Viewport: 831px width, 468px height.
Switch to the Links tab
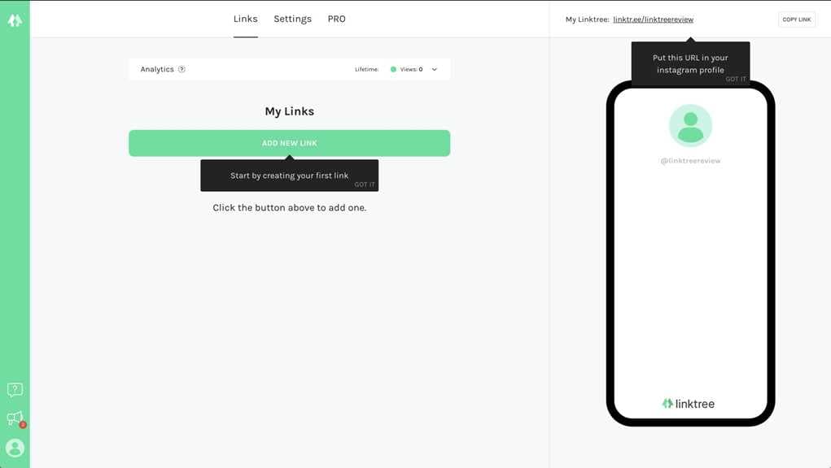click(x=245, y=19)
